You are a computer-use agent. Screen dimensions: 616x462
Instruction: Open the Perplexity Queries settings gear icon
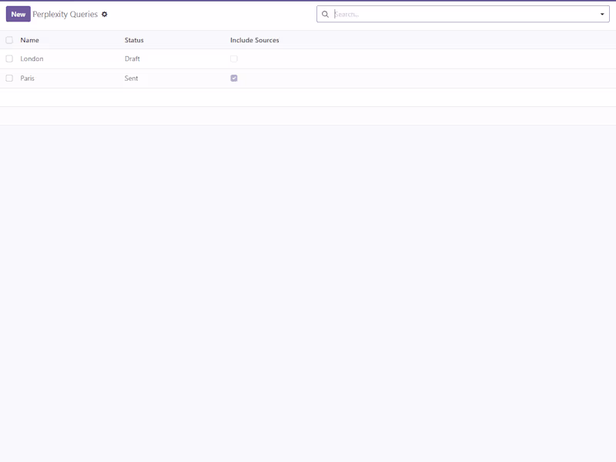point(105,13)
